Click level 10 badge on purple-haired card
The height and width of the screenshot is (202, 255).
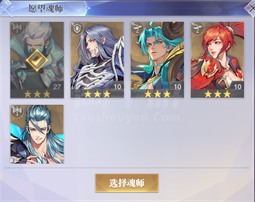[117, 86]
